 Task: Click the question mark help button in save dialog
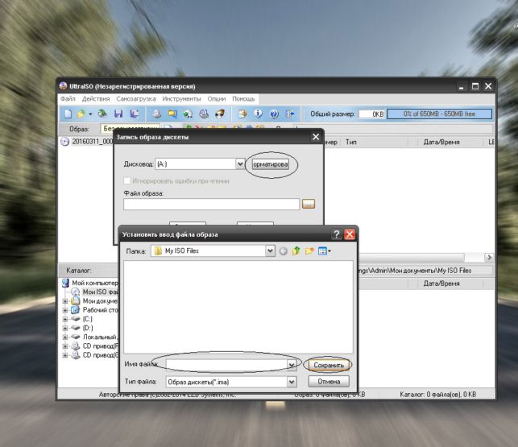[336, 234]
